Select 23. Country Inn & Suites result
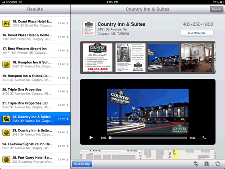225x169 pixels. tap(35, 132)
